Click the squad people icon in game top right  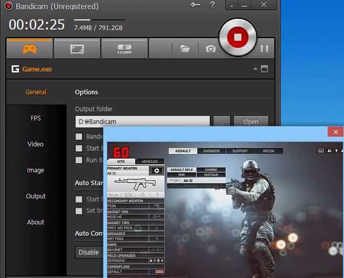[x=329, y=151]
